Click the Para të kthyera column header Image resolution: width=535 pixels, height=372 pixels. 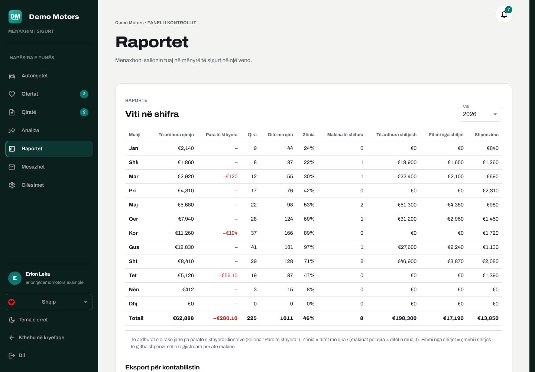pos(221,135)
